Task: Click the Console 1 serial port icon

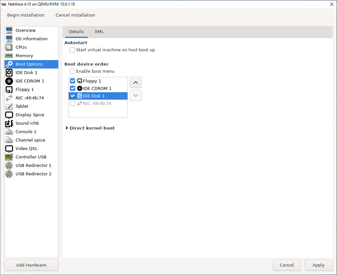Action: pos(9,132)
